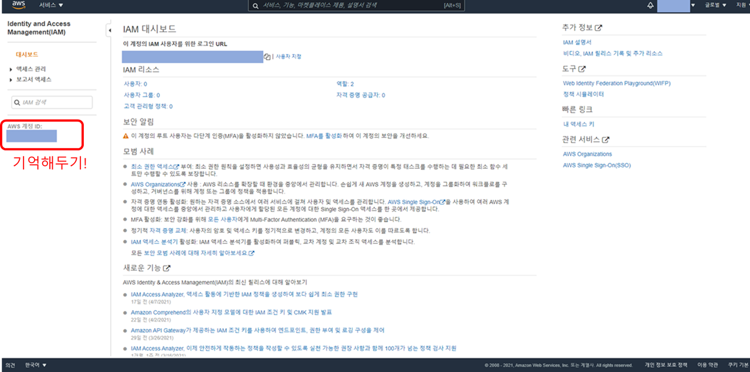This screenshot has width=750, height=372.
Task: Open the 내 액세스 키 quick link
Action: click(579, 125)
